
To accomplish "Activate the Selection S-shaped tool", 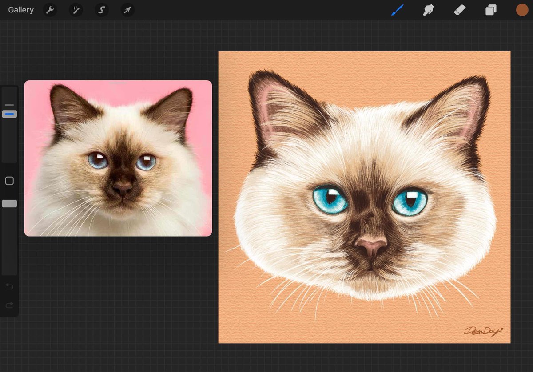I will coord(102,10).
